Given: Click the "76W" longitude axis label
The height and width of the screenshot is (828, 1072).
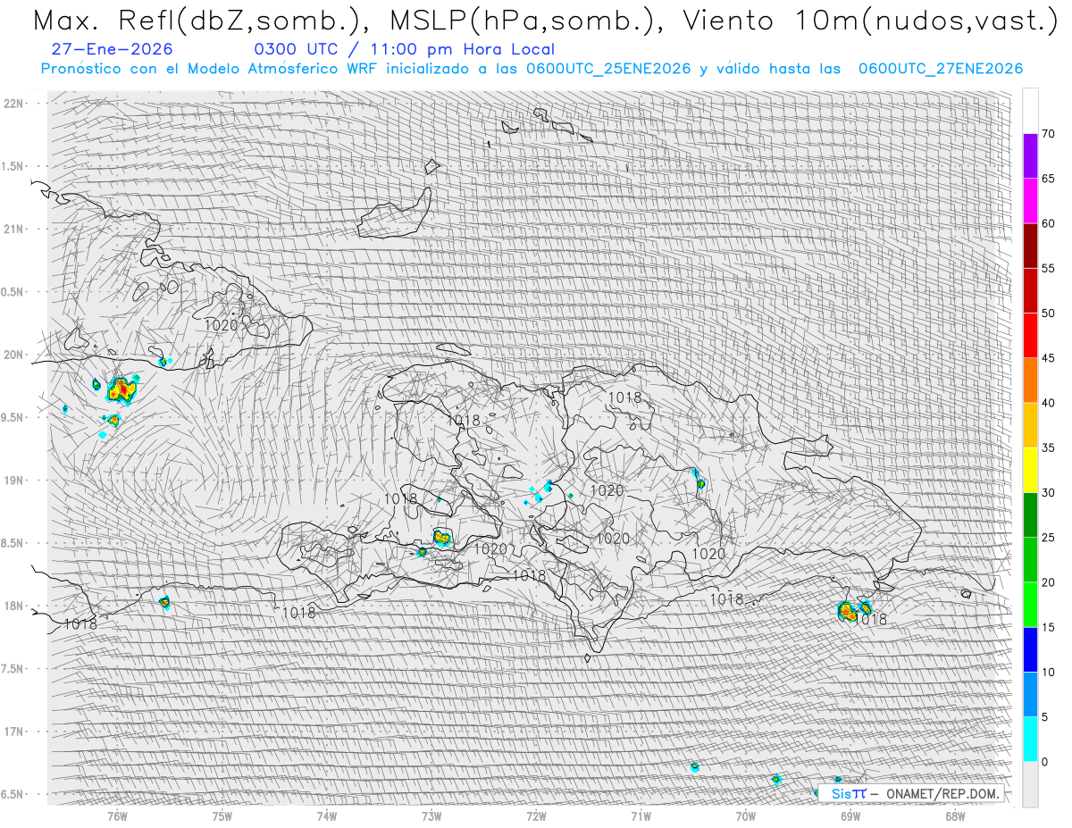Looking at the screenshot, I should point(117,816).
